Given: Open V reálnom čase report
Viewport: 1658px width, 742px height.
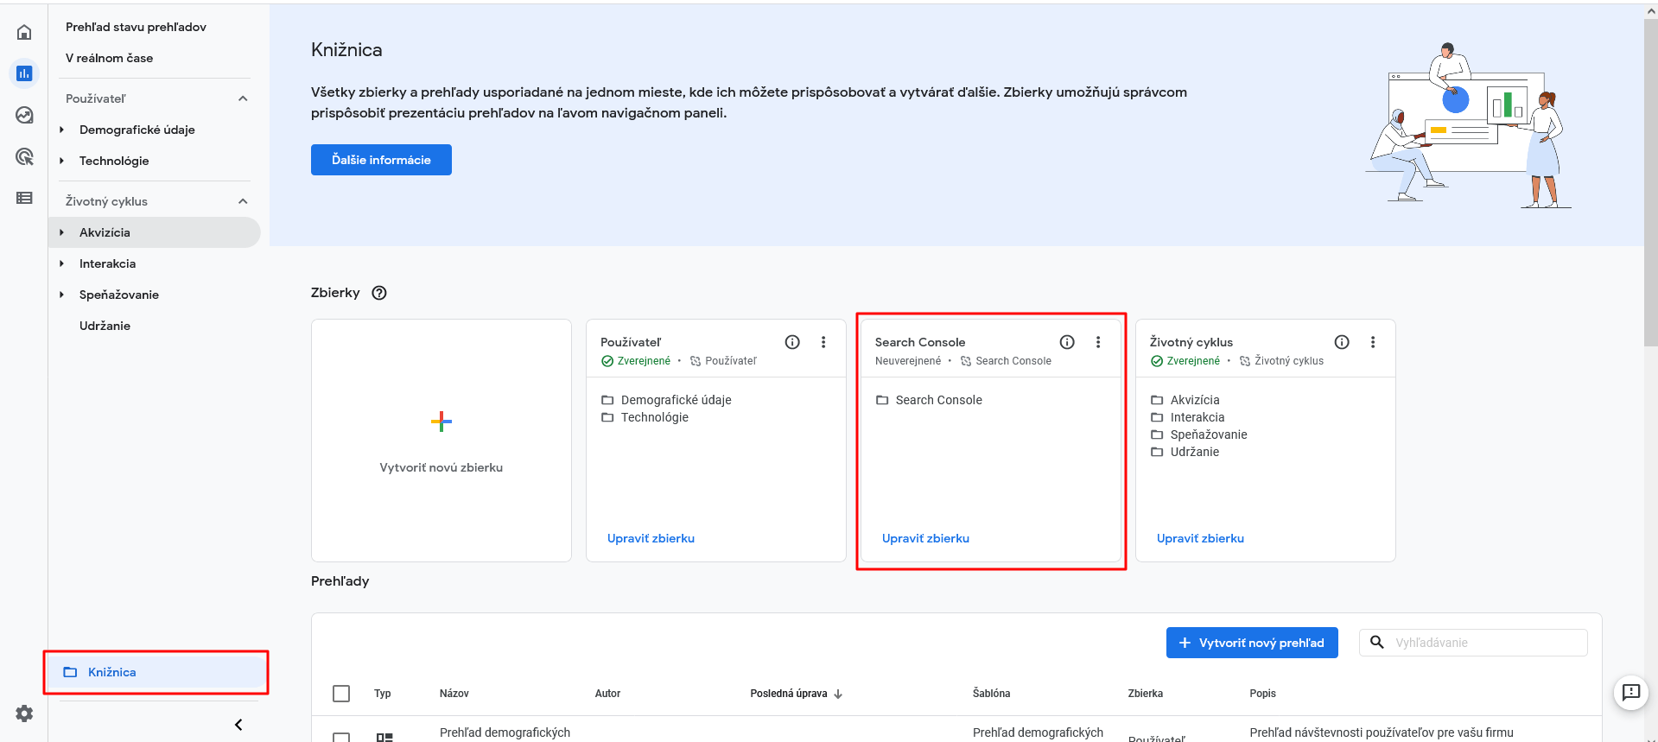Looking at the screenshot, I should point(109,58).
